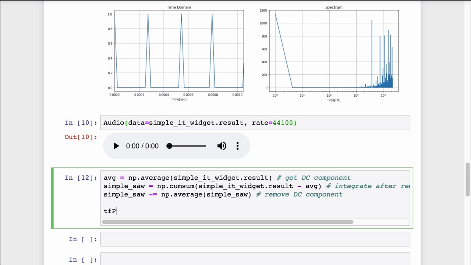The width and height of the screenshot is (471, 265).
Task: Click the simple_saw -= np.average line
Action: point(223,194)
